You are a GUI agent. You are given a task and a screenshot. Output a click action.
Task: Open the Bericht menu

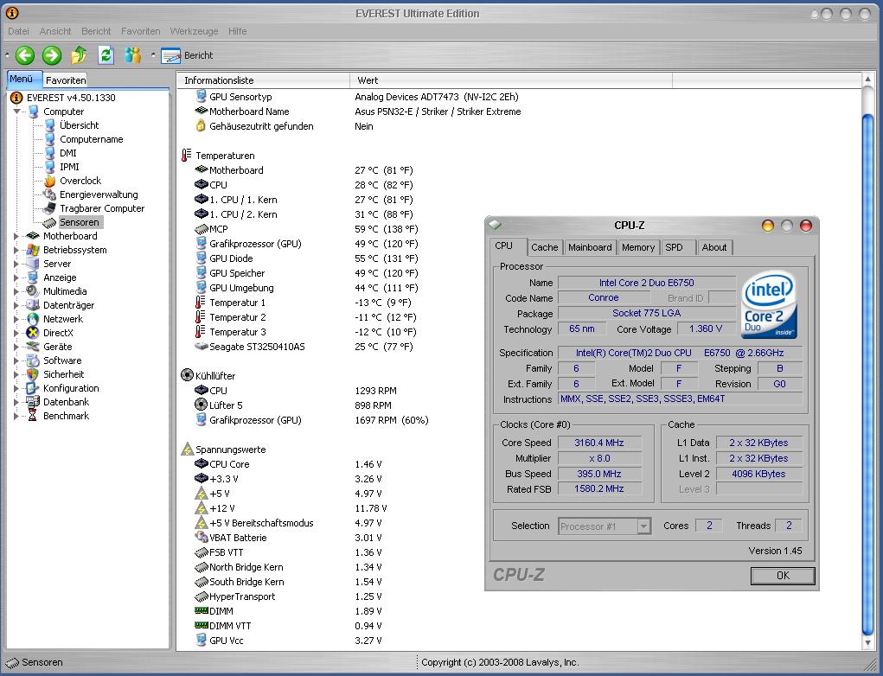96,31
